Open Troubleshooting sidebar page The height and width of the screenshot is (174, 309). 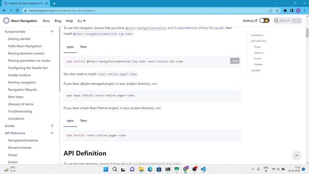20,111
